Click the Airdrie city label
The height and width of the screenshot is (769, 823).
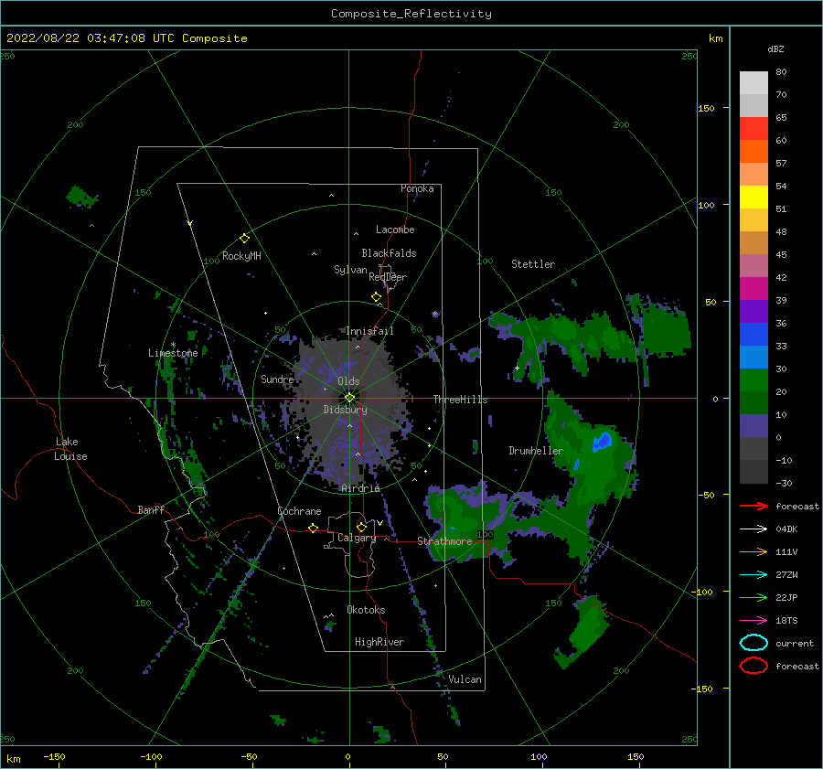(x=360, y=488)
